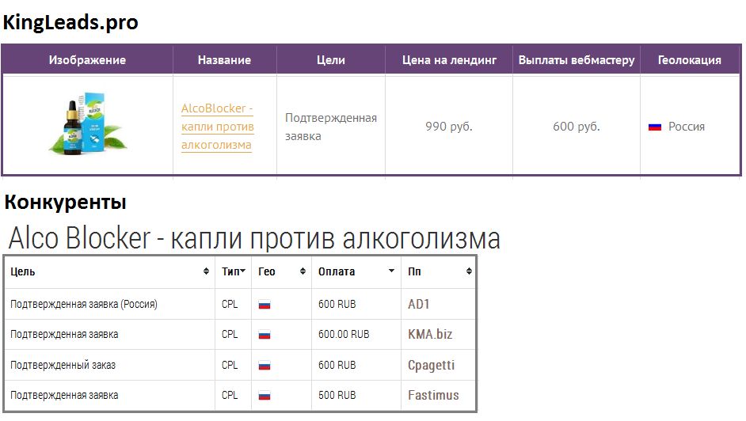Open the Cpagetti partner program link
The width and height of the screenshot is (746, 421).
pos(431,365)
